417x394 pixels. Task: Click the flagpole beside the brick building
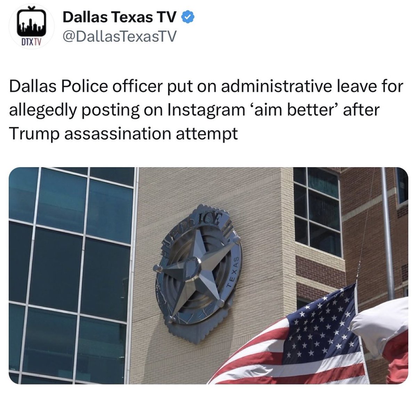(x=388, y=233)
